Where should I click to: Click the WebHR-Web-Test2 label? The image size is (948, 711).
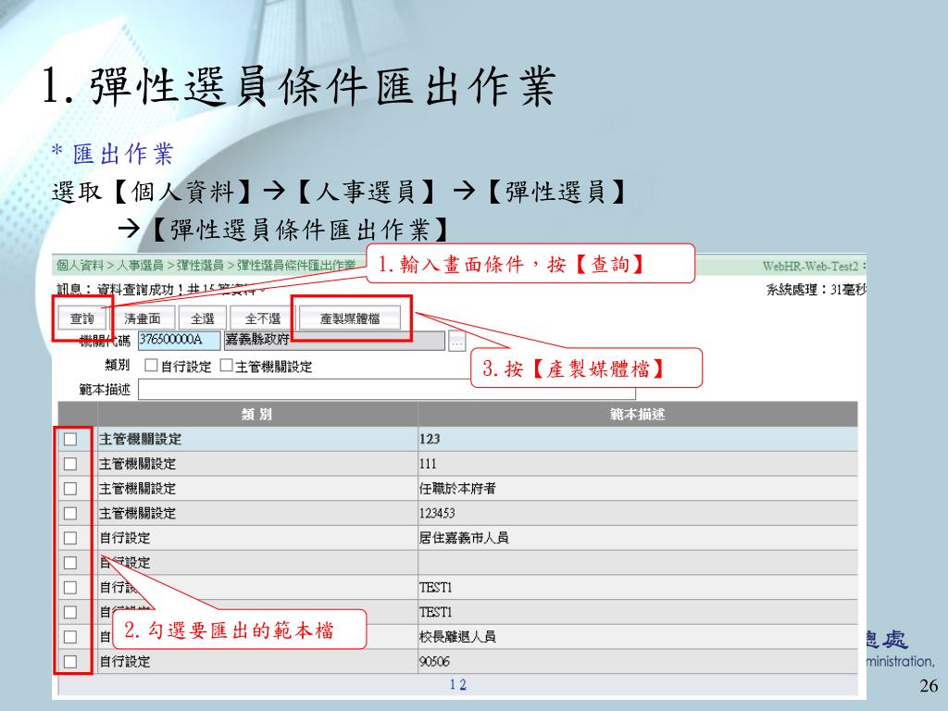pos(811,266)
